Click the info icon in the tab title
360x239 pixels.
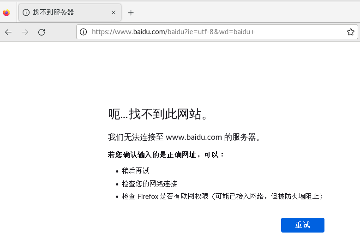click(26, 12)
